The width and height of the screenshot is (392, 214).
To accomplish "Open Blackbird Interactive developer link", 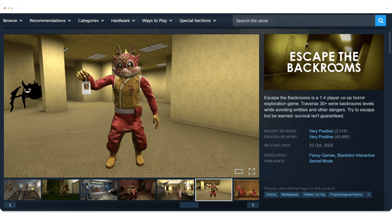I will click(356, 155).
